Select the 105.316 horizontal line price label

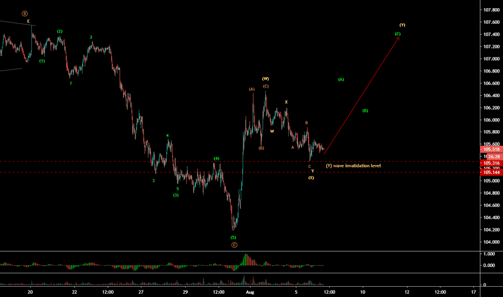click(x=492, y=163)
